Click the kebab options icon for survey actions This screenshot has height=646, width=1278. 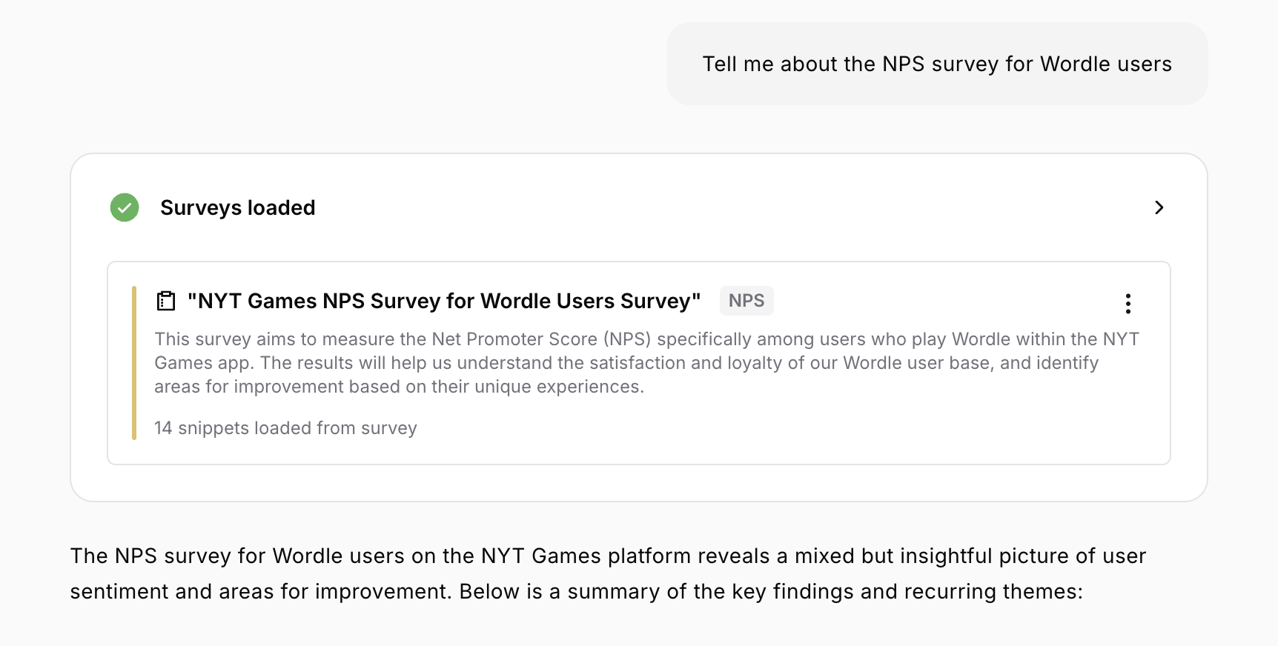pos(1128,303)
